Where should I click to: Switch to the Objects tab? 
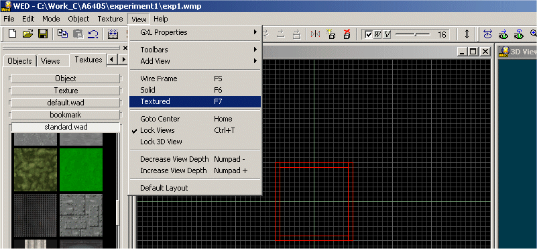19,61
